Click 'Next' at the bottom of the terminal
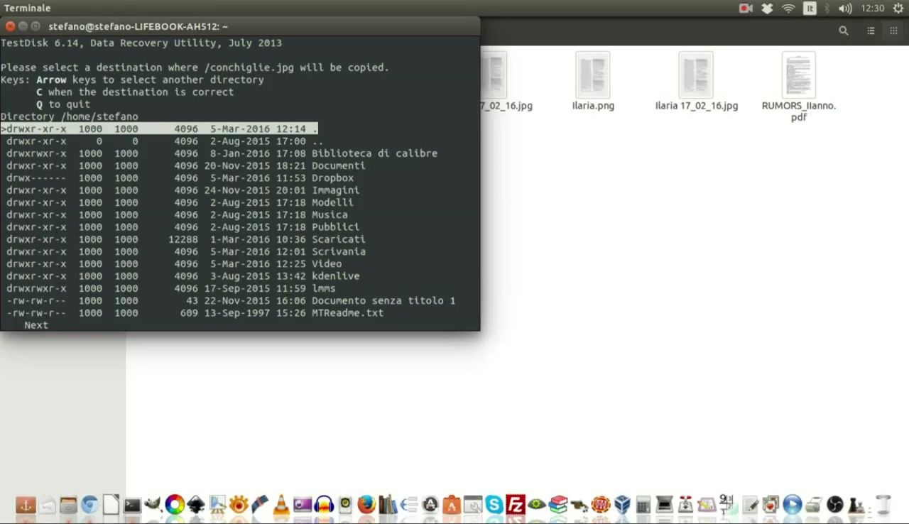The height and width of the screenshot is (524, 909). 36,325
